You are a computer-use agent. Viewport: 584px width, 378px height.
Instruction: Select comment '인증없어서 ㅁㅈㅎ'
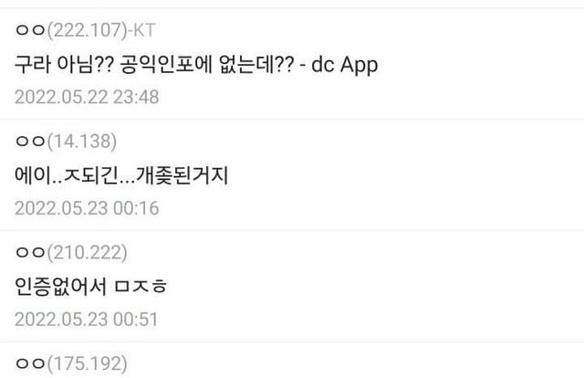(x=91, y=287)
